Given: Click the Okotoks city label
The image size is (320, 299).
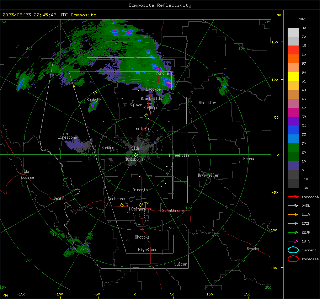Looking at the screenshot, I should click(142, 237).
